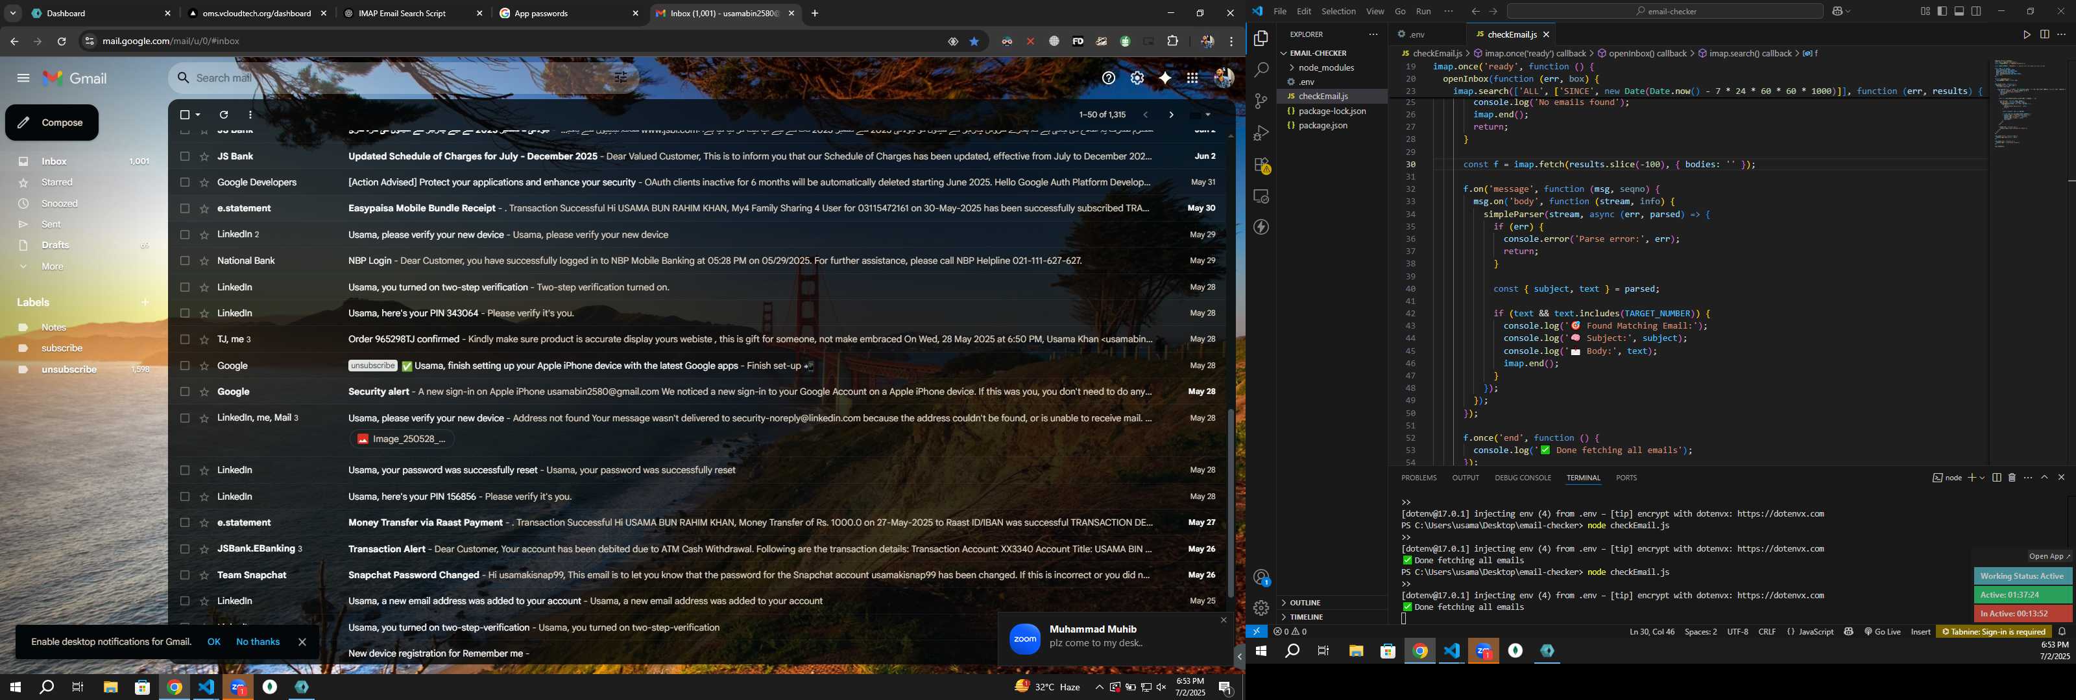The image size is (2076, 700).
Task: Open Gmail Support help icon
Action: [1109, 78]
